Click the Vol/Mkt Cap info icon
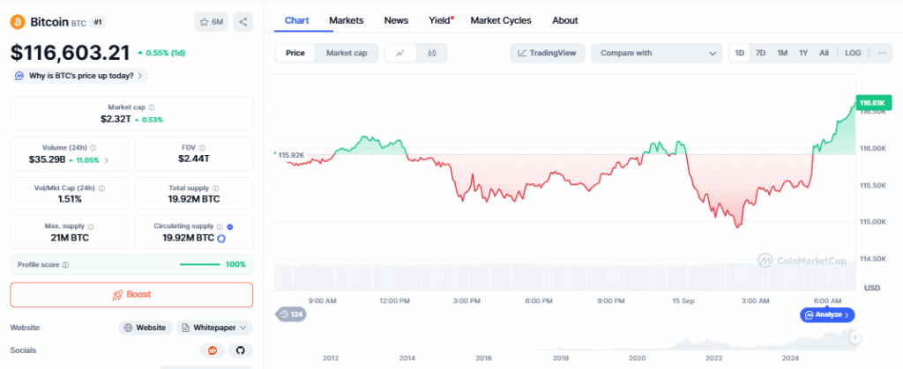This screenshot has width=903, height=369. tap(101, 188)
